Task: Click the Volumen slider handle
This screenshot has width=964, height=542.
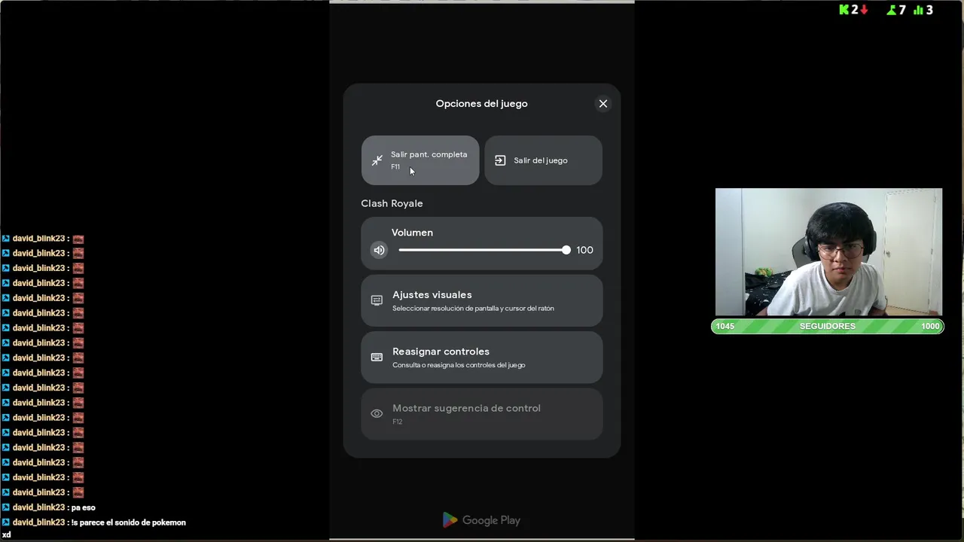Action: click(566, 250)
